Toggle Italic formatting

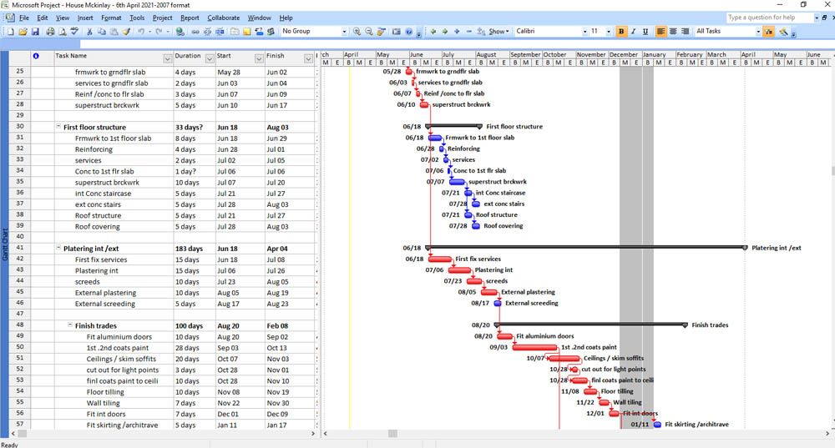(x=633, y=32)
